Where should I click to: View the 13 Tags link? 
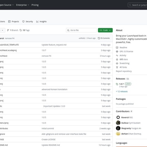tap(24, 30)
